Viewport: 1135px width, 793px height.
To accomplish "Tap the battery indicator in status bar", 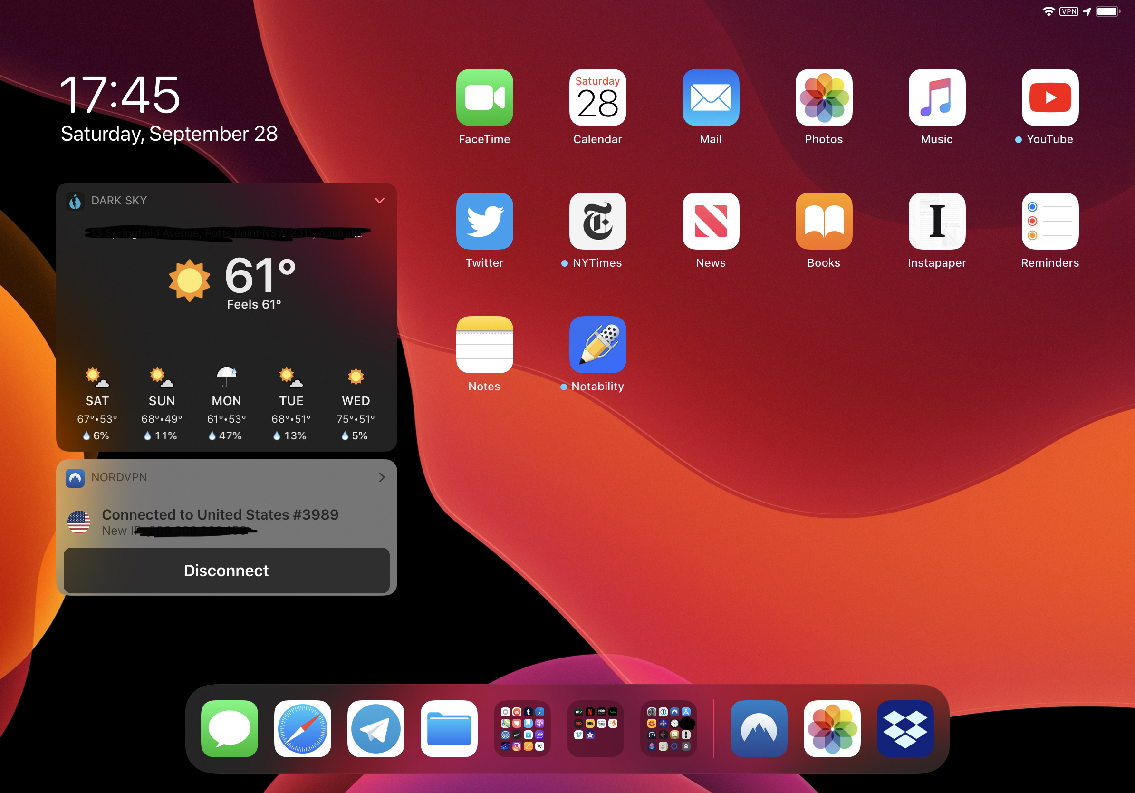I will click(1108, 11).
